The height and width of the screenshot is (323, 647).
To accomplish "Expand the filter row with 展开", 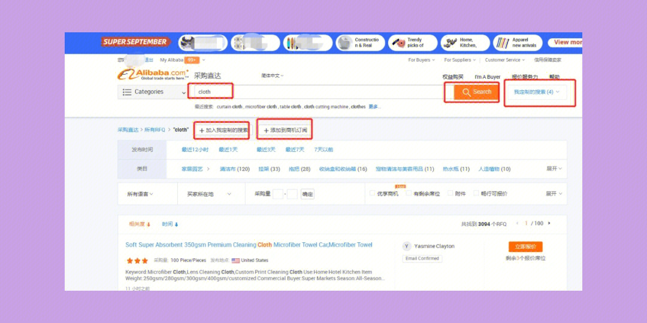I will (x=554, y=194).
